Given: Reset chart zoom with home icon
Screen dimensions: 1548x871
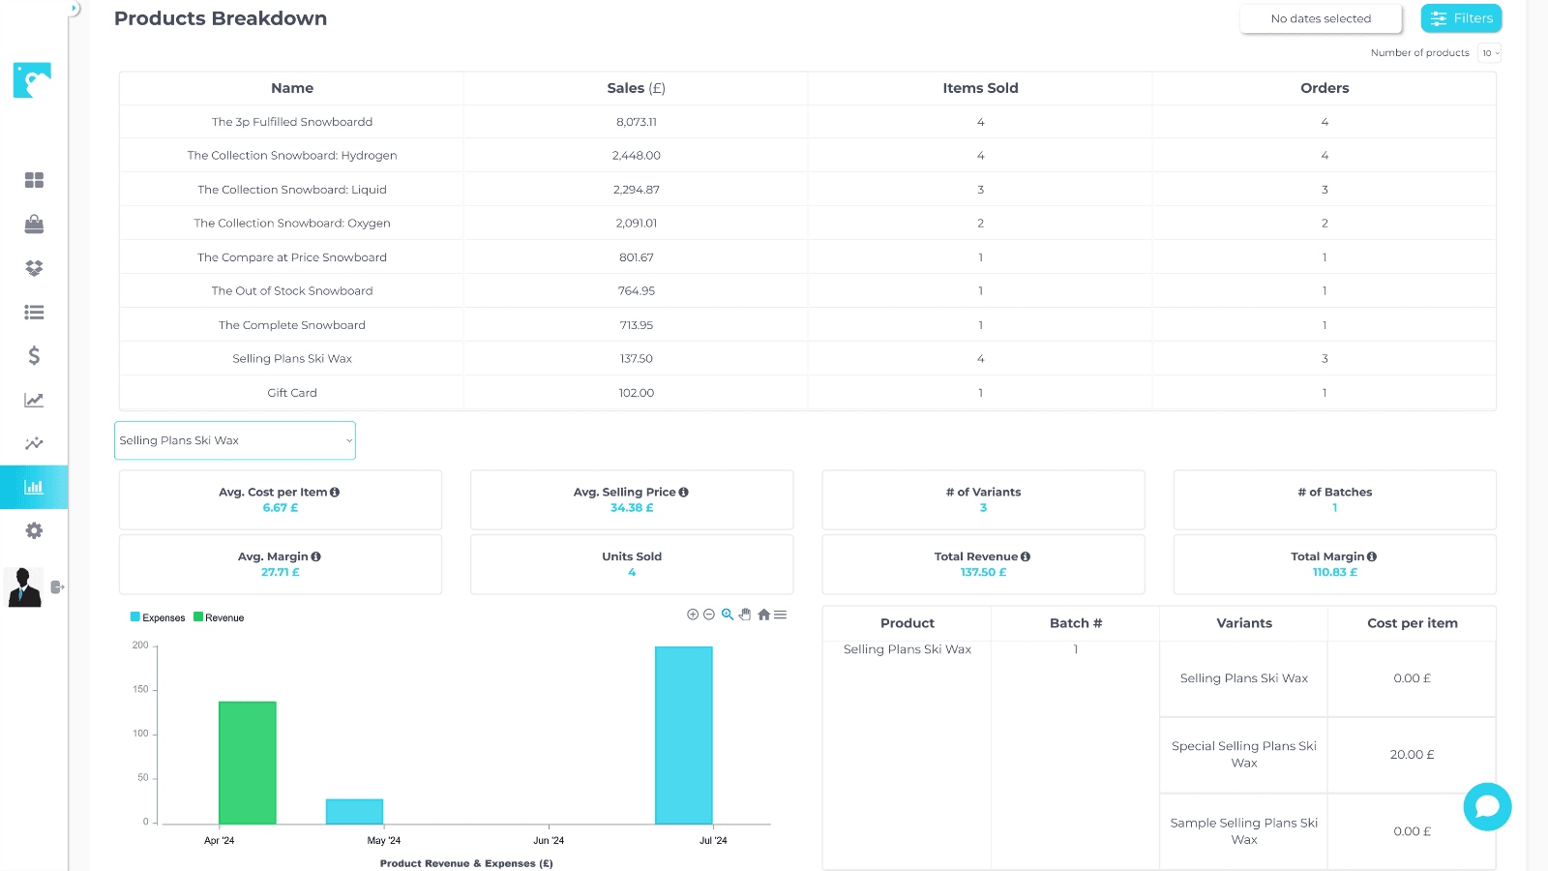Looking at the screenshot, I should 763,615.
